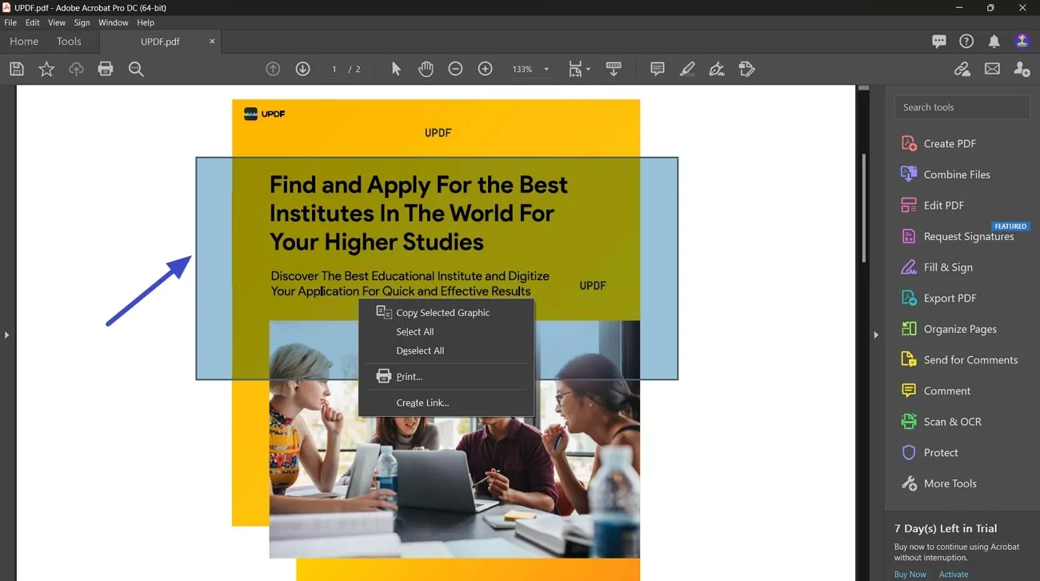Viewport: 1040px width, 581px height.
Task: Click the Buy Now link in trial banner
Action: (910, 574)
